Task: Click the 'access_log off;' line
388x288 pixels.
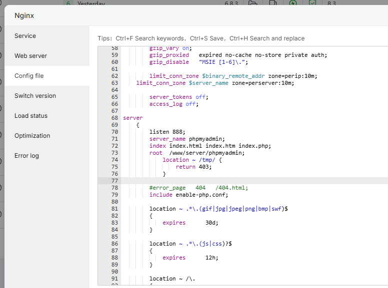Action: coord(173,104)
